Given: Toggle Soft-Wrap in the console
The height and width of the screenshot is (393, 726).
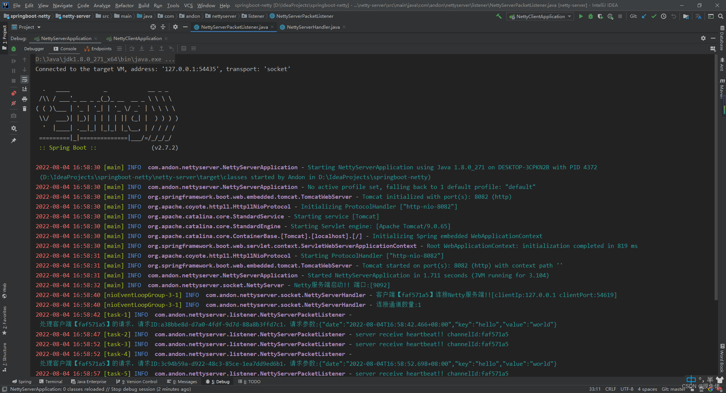Looking at the screenshot, I should (x=25, y=79).
